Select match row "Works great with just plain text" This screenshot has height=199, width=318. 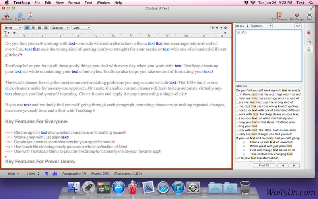click(x=269, y=146)
